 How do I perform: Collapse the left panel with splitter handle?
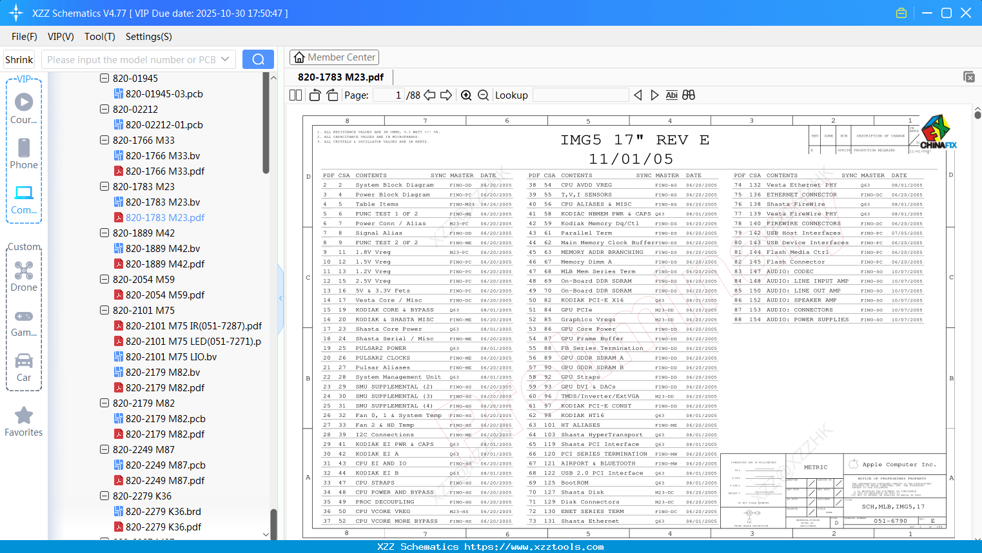point(280,298)
